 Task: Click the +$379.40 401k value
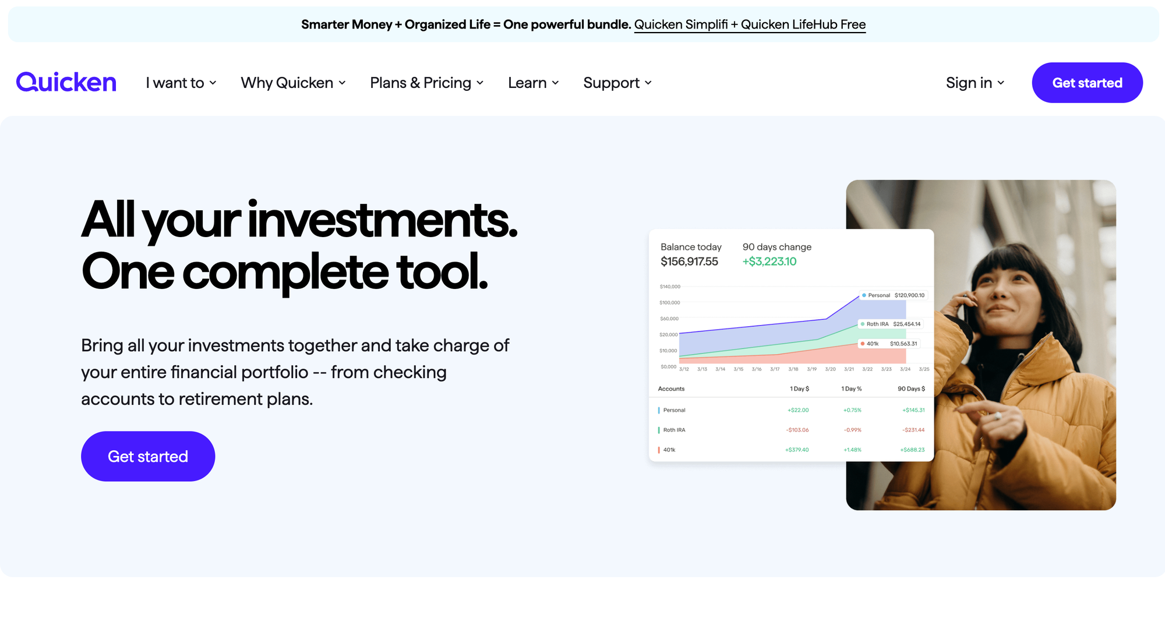pyautogui.click(x=797, y=450)
